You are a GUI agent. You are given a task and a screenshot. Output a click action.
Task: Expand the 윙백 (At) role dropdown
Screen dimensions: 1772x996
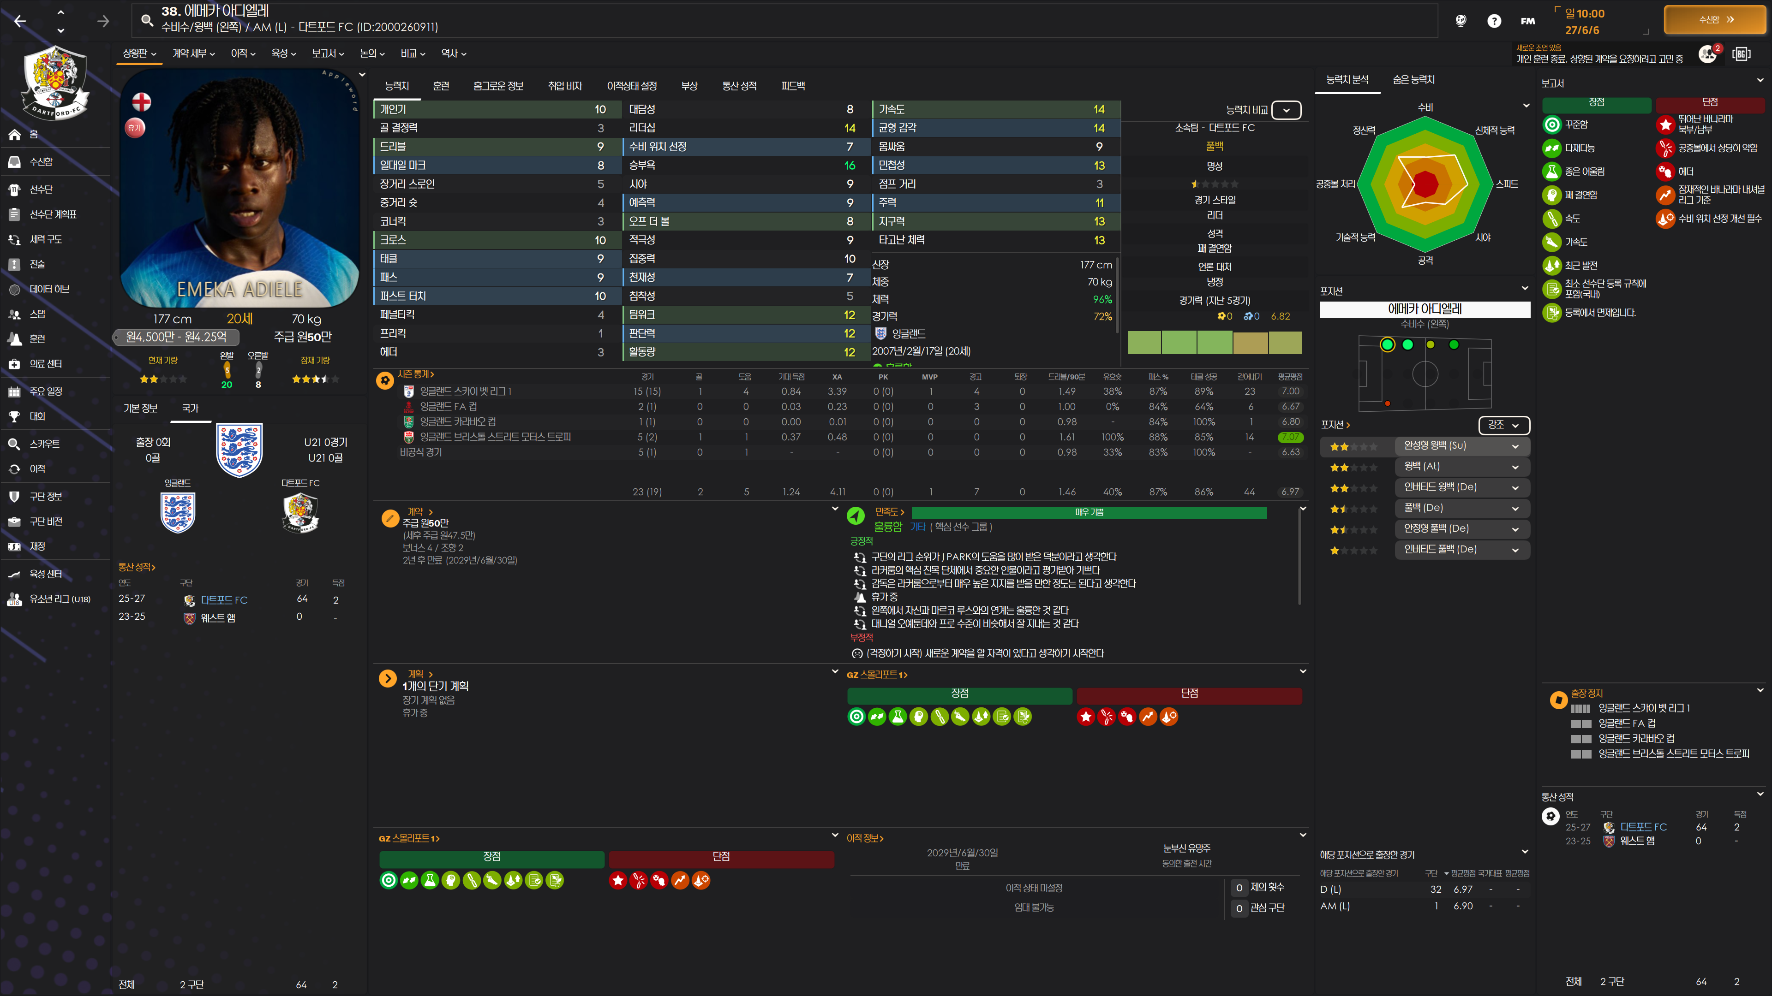pyautogui.click(x=1462, y=467)
